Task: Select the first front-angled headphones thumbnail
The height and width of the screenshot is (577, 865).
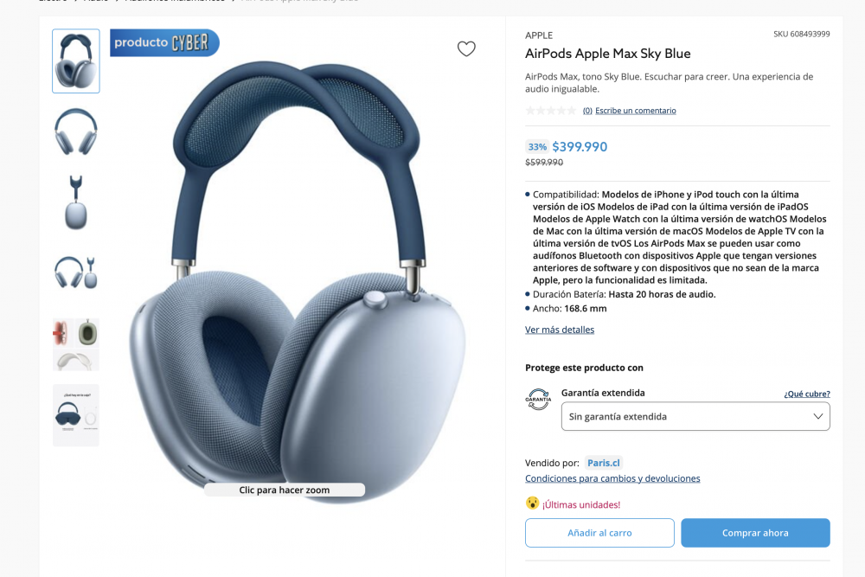Action: tap(76, 61)
